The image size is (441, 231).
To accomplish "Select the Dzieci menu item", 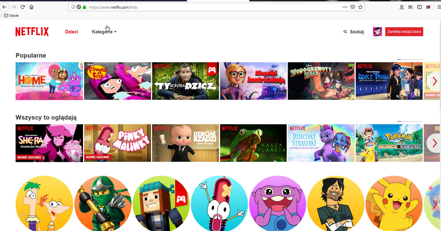I will click(x=71, y=32).
